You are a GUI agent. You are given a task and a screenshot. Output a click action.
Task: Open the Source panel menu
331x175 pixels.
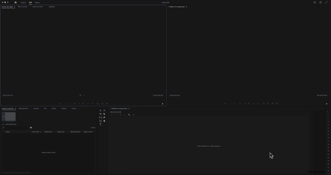[x=14, y=7]
